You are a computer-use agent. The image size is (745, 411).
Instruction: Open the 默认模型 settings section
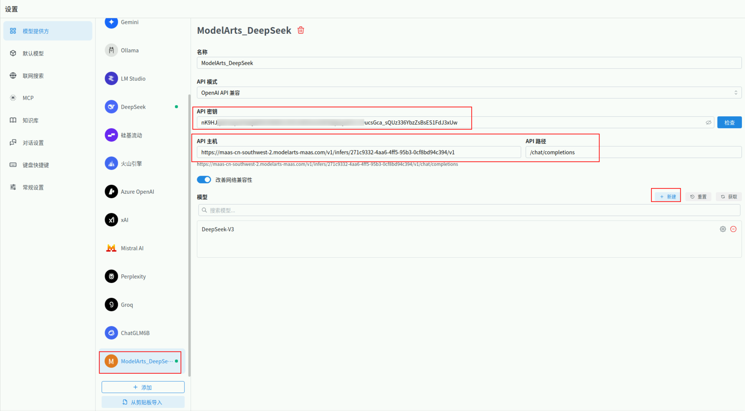(x=33, y=53)
